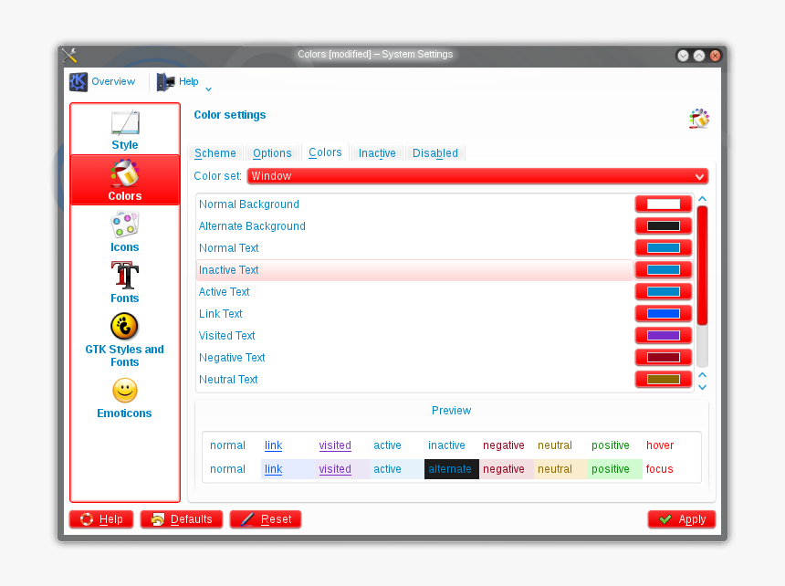The height and width of the screenshot is (586, 785).
Task: Switch to the Options tab
Action: pyautogui.click(x=272, y=153)
